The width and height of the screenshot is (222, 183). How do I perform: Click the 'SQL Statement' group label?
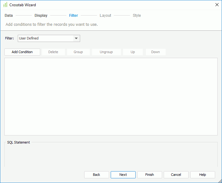coord(18,142)
